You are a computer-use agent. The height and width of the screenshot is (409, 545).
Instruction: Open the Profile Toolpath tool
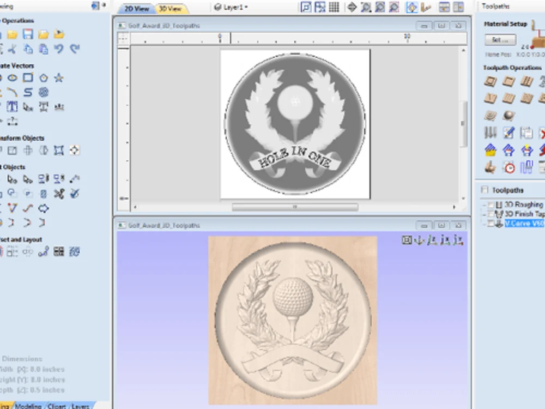tap(490, 81)
